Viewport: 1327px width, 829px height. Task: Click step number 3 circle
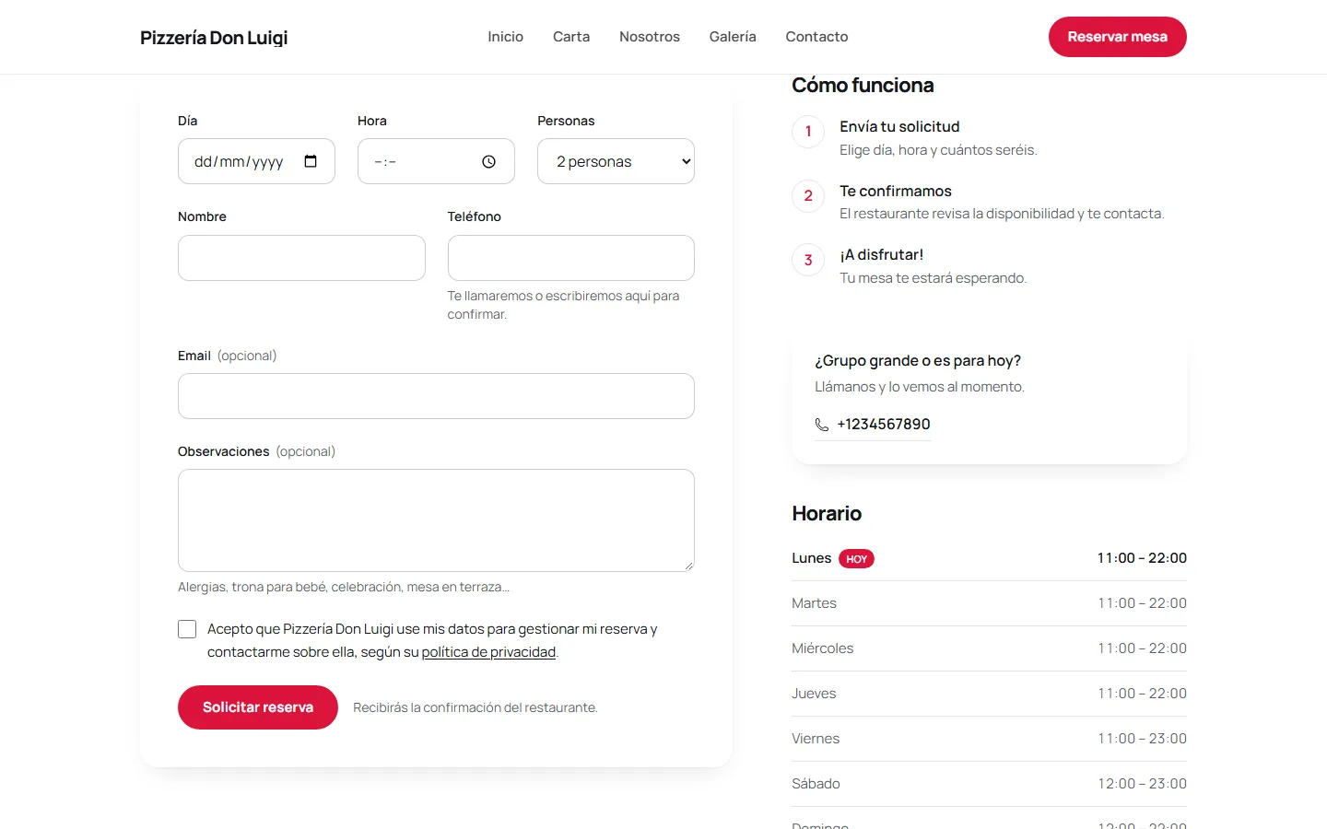pyautogui.click(x=808, y=260)
